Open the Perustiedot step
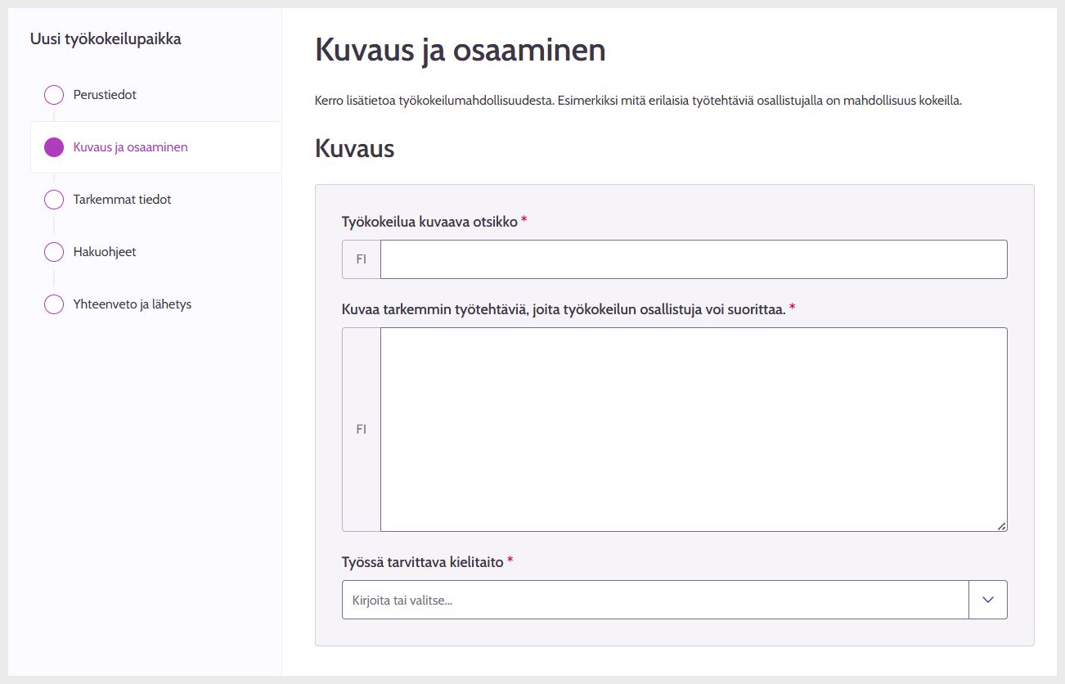Image resolution: width=1065 pixels, height=684 pixels. coord(105,95)
